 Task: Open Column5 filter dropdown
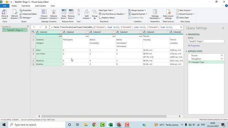pyautogui.click(x=168, y=32)
